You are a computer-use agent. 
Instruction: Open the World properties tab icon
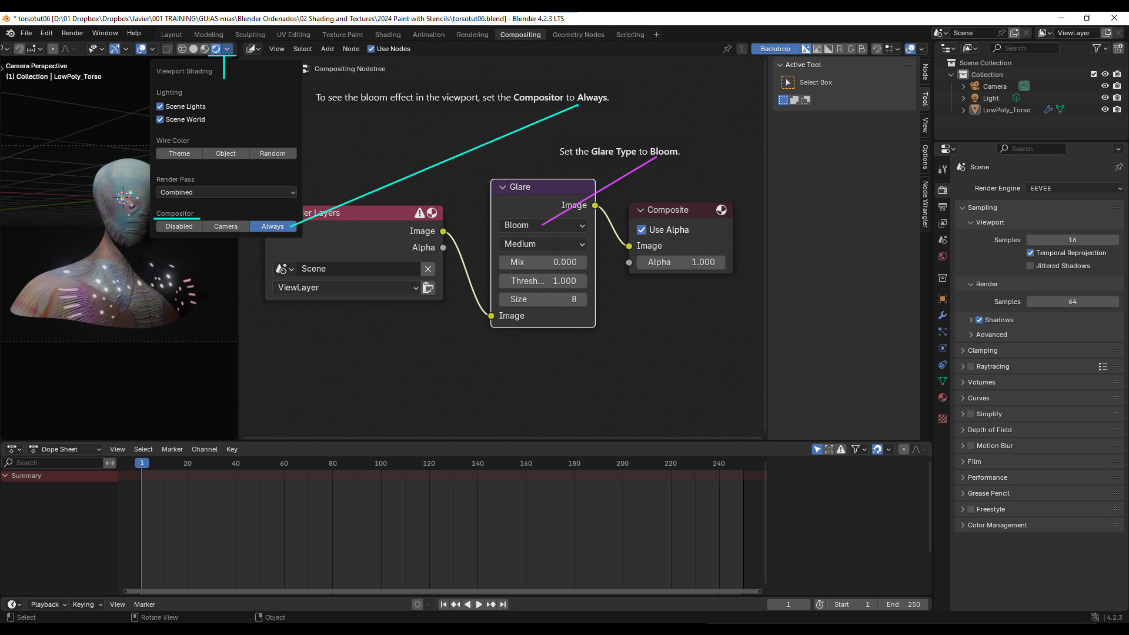[943, 256]
